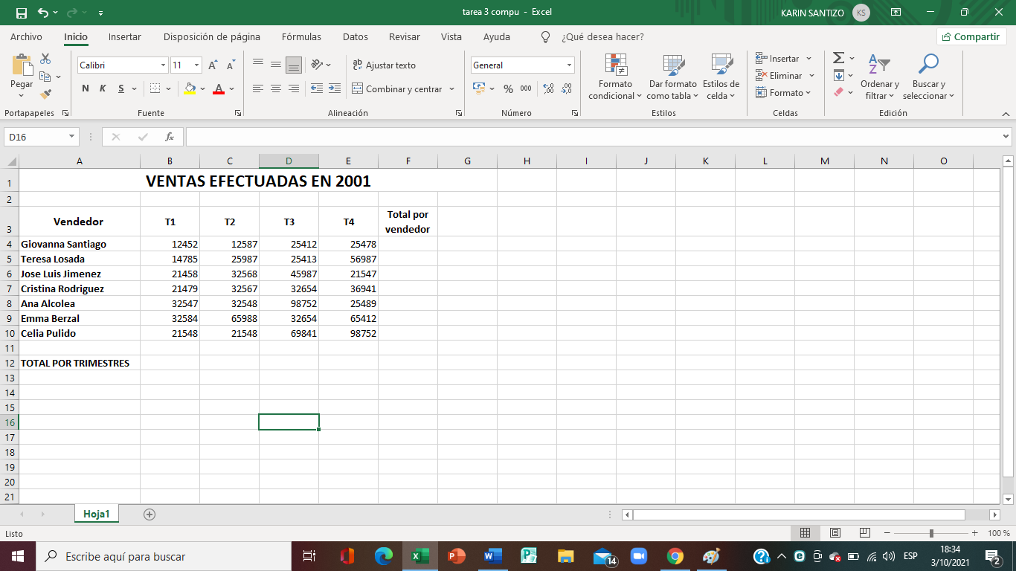Click the Format Painter brush icon

pos(45,94)
